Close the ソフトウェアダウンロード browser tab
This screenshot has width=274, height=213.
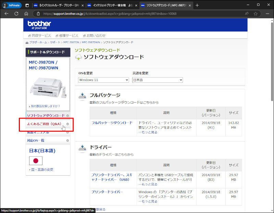click(190, 5)
